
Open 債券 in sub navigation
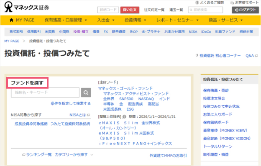click(x=96, y=32)
